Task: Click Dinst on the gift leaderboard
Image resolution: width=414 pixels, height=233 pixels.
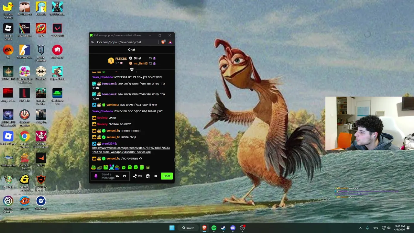Action: 137,58
